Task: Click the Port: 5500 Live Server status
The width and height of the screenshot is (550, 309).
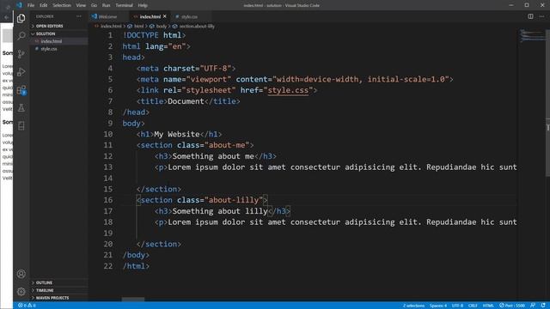Action: click(x=512, y=306)
